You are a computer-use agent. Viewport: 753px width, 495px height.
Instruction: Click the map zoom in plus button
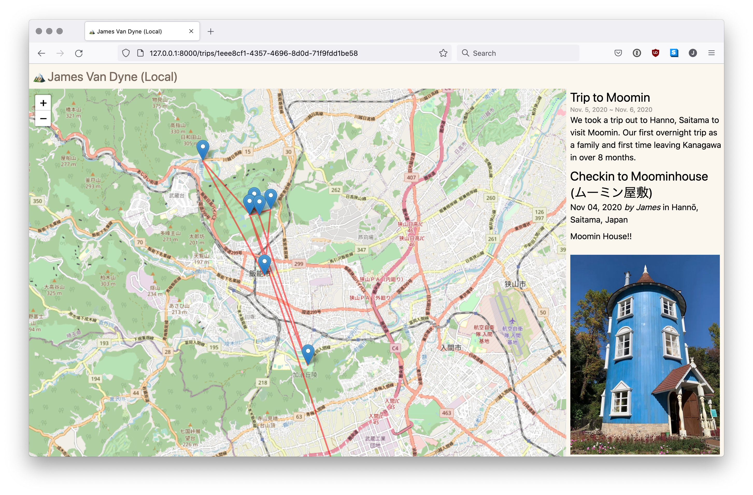(43, 103)
